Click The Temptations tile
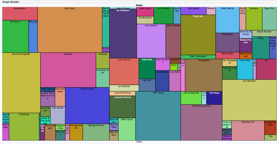 230,63
